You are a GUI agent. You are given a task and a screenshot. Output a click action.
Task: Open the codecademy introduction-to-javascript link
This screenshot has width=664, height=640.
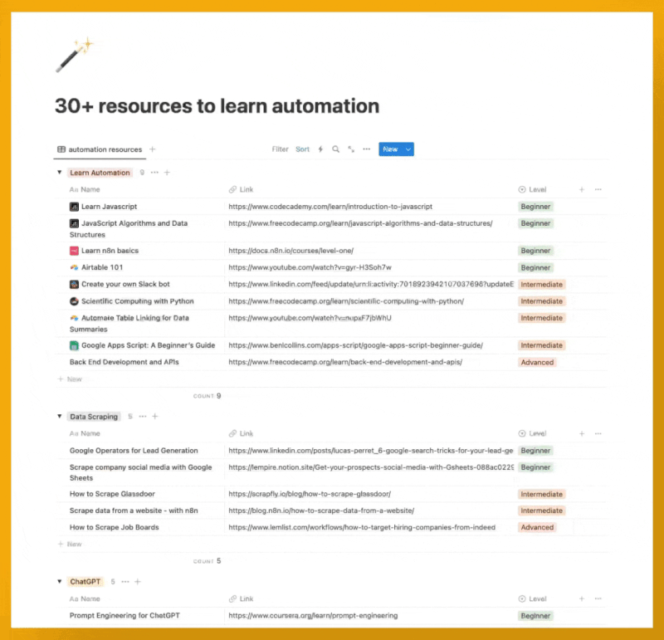click(330, 207)
